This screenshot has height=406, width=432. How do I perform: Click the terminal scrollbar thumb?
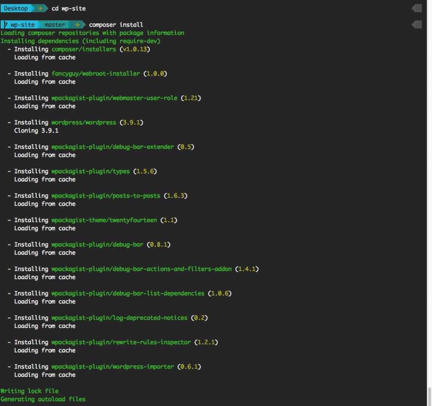tap(429, 396)
